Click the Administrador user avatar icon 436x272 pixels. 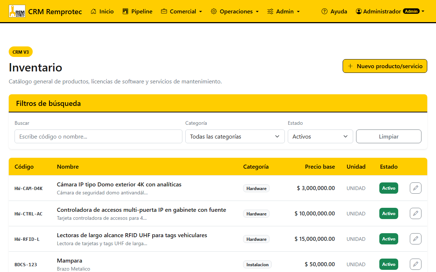[x=359, y=11]
